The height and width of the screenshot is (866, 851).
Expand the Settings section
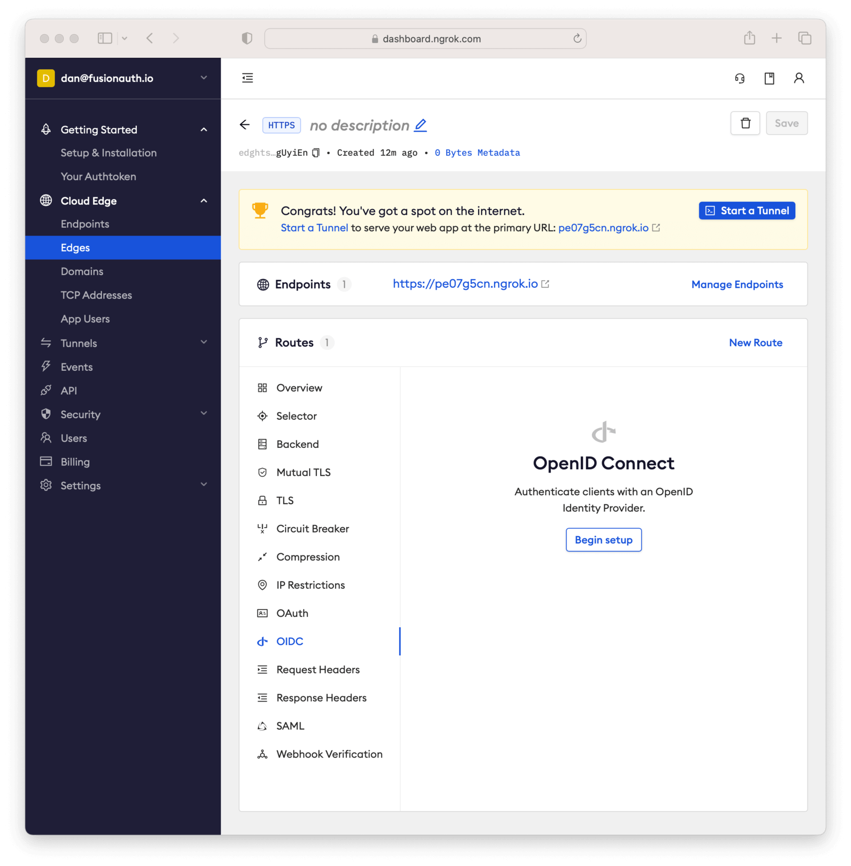click(x=204, y=485)
